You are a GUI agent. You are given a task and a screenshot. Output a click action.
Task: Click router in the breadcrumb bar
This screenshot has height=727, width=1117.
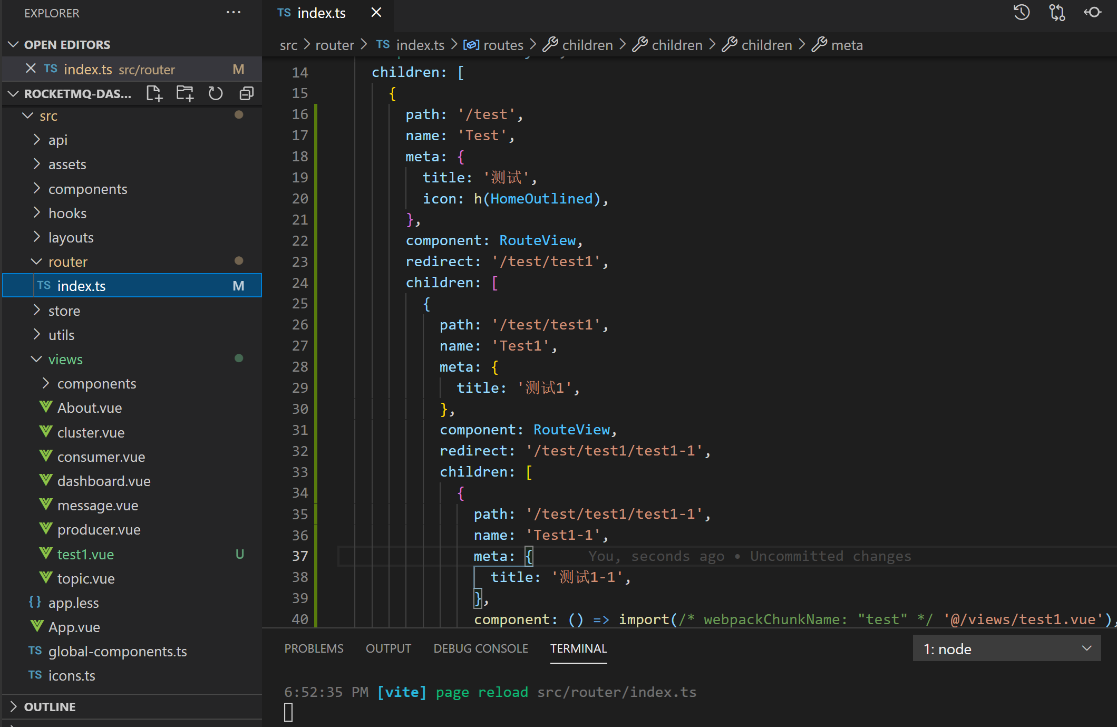pos(334,45)
